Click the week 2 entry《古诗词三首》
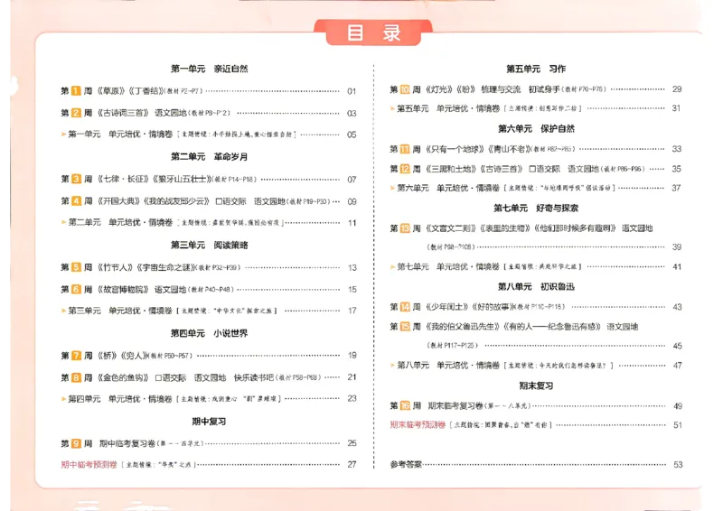Image resolution: width=723 pixels, height=511 pixels. click(x=209, y=113)
